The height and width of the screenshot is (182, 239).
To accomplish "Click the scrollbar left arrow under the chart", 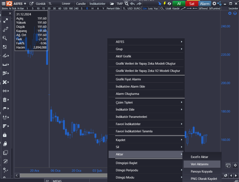I will coord(17,176).
